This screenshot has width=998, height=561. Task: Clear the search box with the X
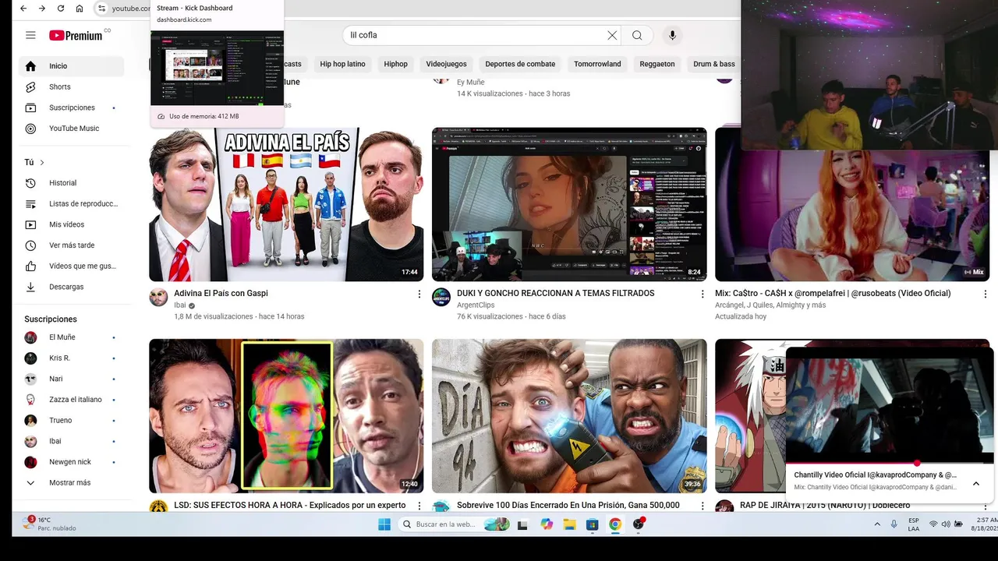pos(612,35)
